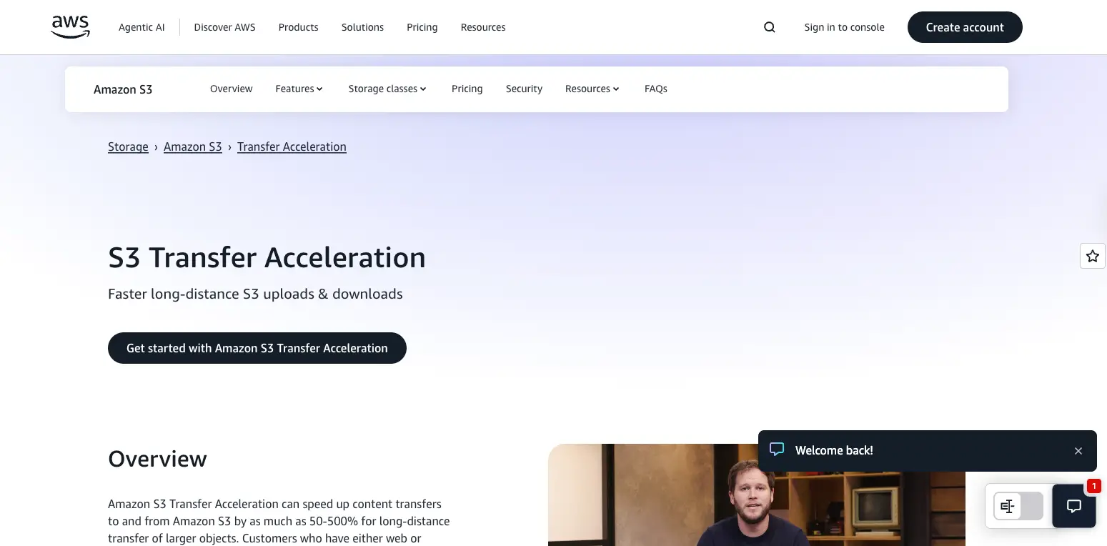Select FAQs in Amazon S3 nav
The height and width of the screenshot is (546, 1107).
(655, 89)
